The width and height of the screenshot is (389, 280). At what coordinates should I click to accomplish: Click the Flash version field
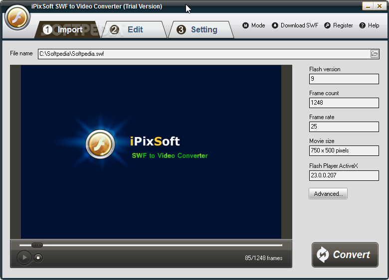344,79
